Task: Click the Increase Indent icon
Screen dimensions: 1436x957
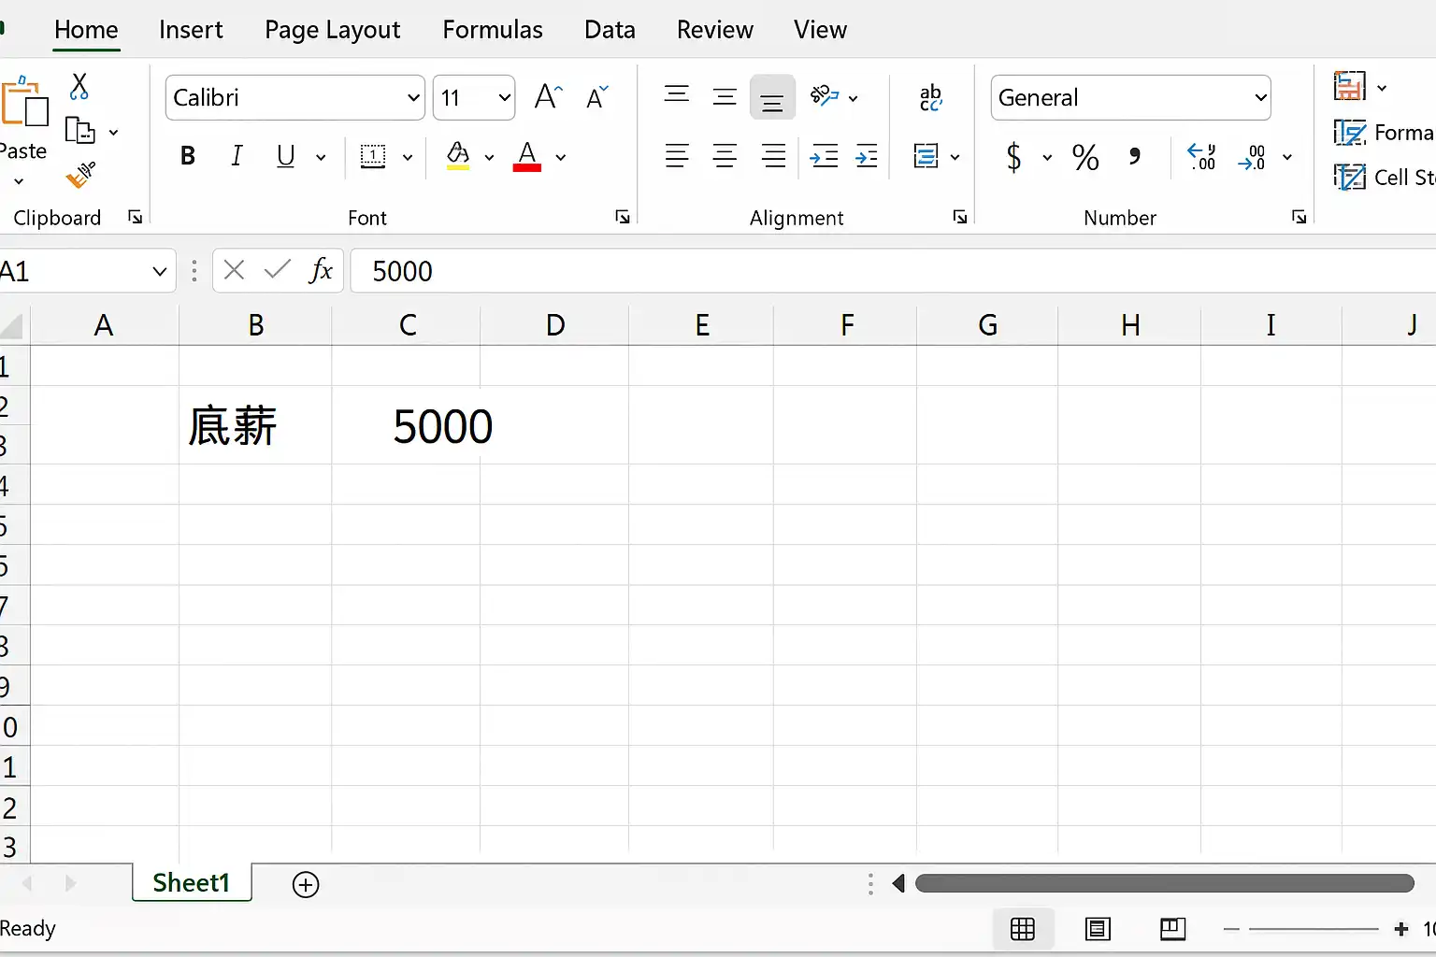Action: pos(867,157)
